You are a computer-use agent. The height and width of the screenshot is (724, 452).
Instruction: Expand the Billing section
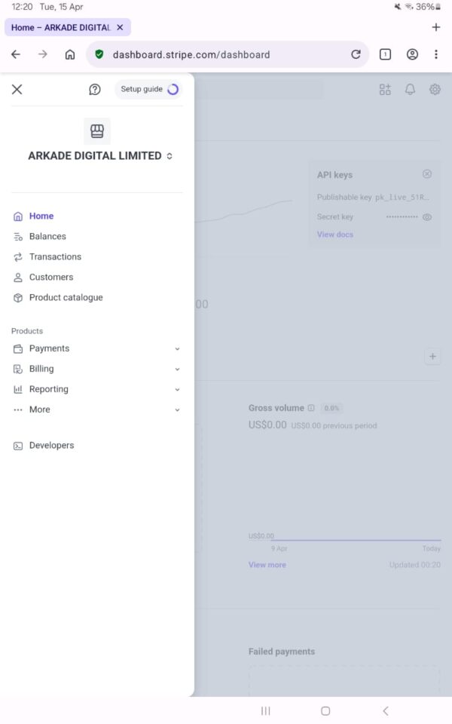pyautogui.click(x=96, y=369)
